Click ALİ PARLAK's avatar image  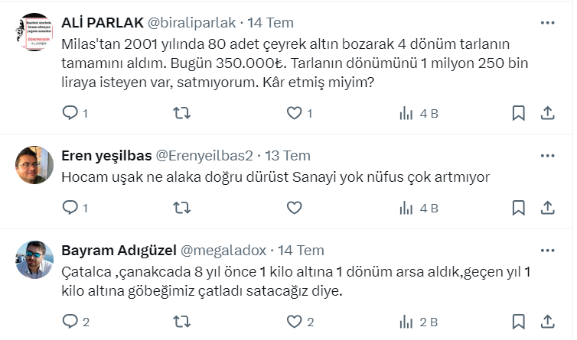[x=34, y=32]
